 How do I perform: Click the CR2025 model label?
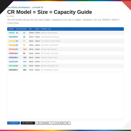[12, 58]
